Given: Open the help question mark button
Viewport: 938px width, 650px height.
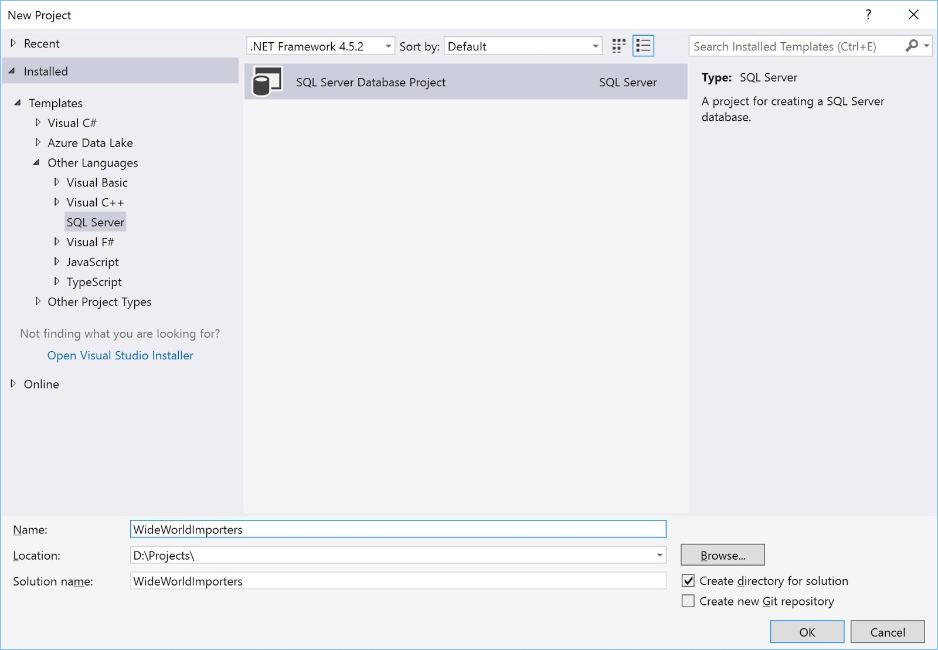Looking at the screenshot, I should tap(868, 15).
